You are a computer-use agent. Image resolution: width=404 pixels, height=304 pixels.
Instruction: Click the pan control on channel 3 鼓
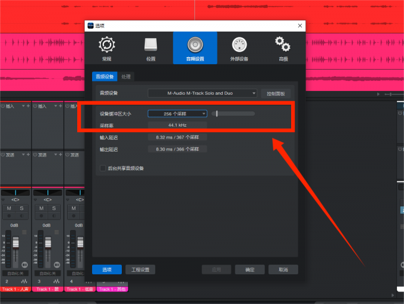pyautogui.click(x=48, y=193)
